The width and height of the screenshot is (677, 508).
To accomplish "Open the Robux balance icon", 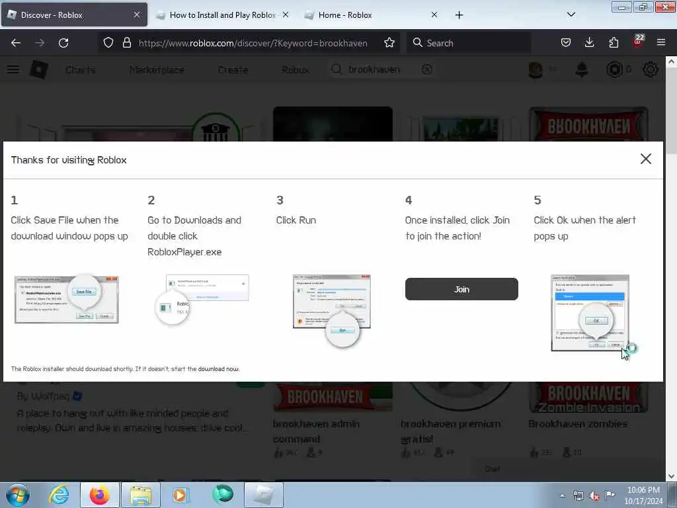I will tap(614, 69).
